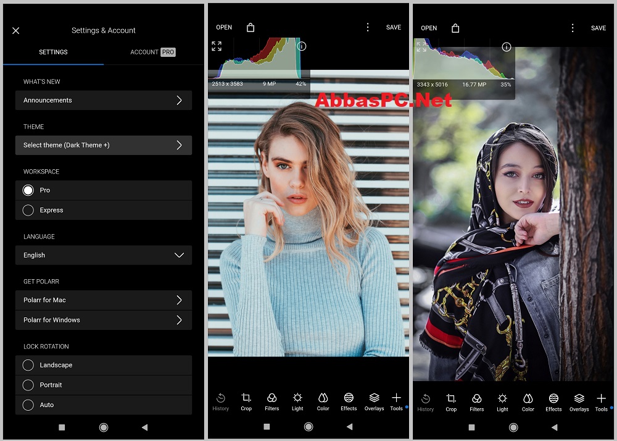The width and height of the screenshot is (617, 441).
Task: Open Effects in the right editor
Action: click(x=553, y=403)
